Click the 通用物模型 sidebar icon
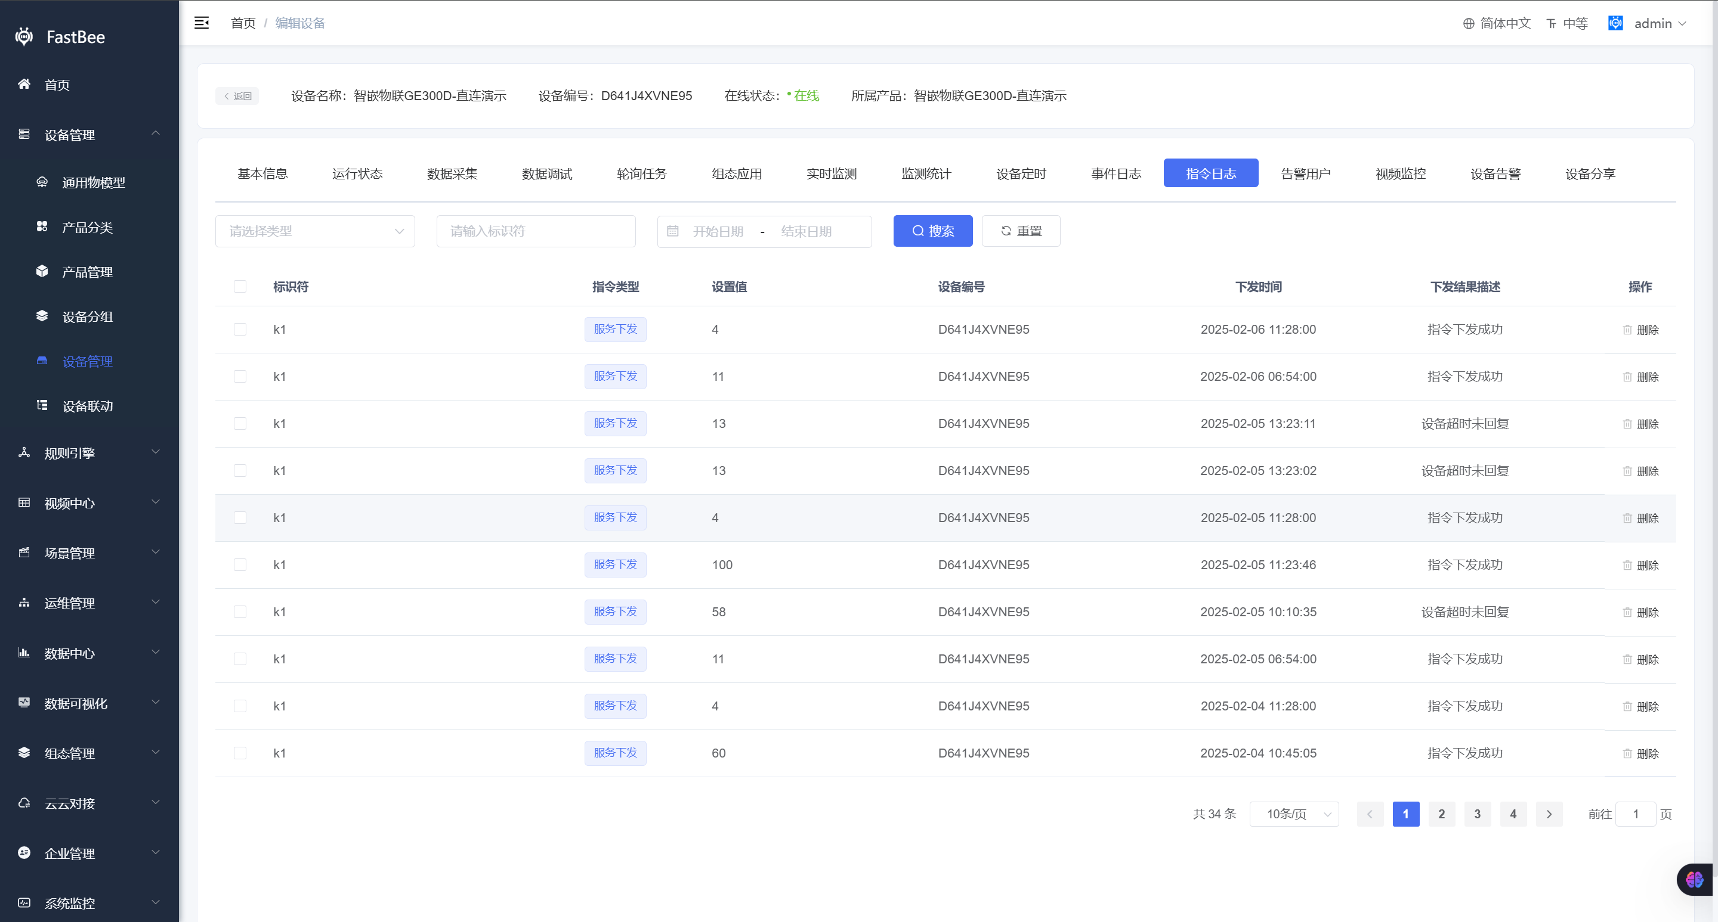This screenshot has width=1718, height=922. pos(42,182)
